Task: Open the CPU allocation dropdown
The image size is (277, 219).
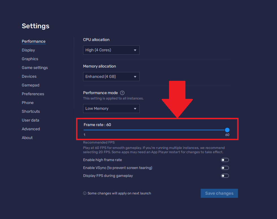Action: tap(111, 50)
